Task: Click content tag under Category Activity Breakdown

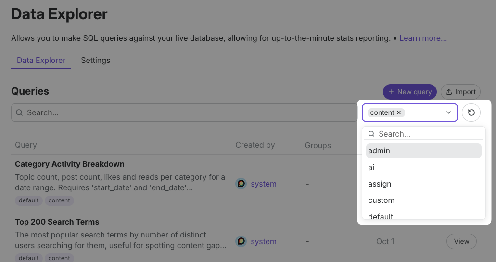Action: pos(59,200)
